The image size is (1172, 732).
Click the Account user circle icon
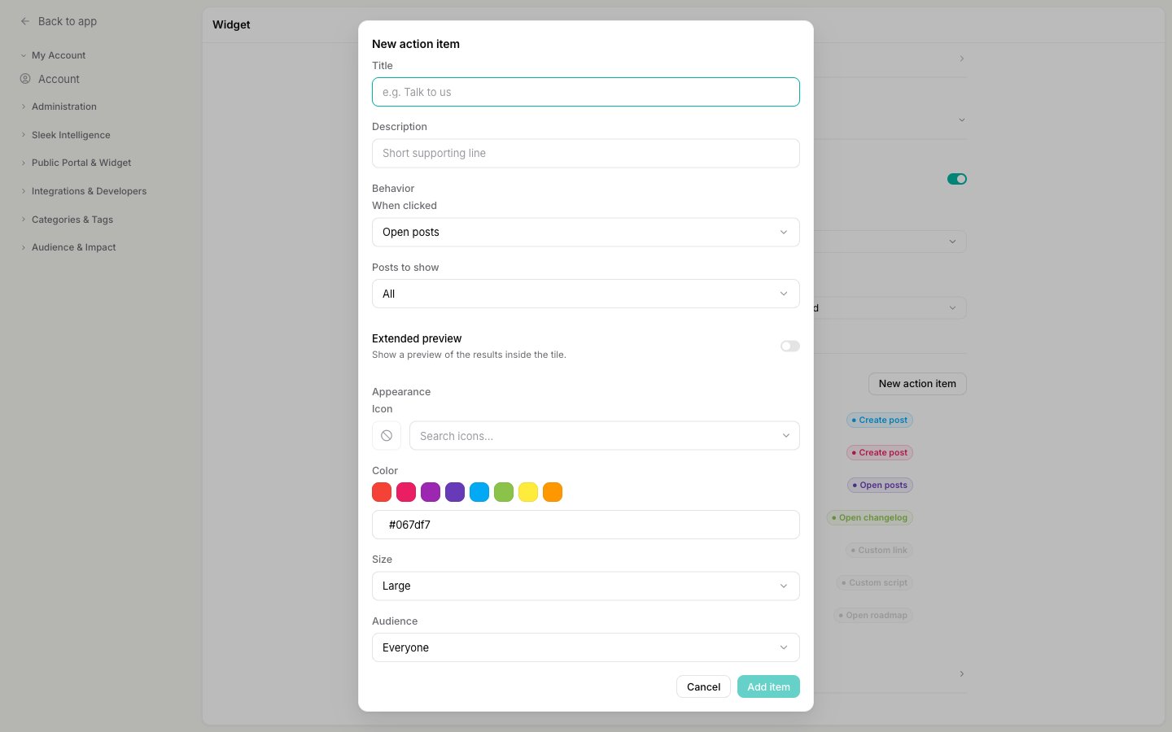(25, 79)
